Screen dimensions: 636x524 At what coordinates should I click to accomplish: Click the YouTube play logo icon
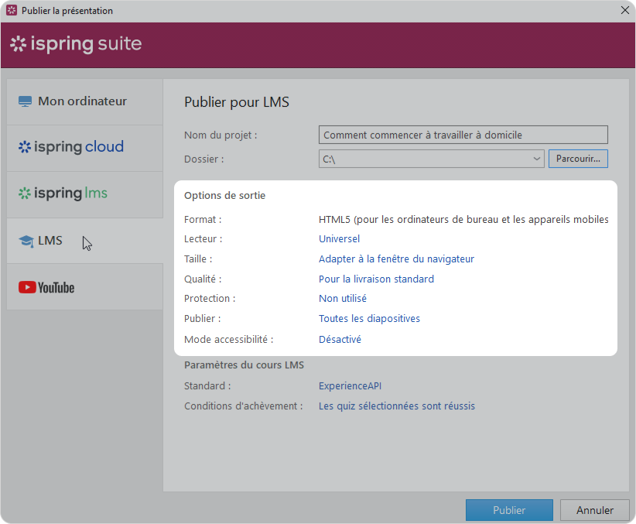[x=27, y=287]
